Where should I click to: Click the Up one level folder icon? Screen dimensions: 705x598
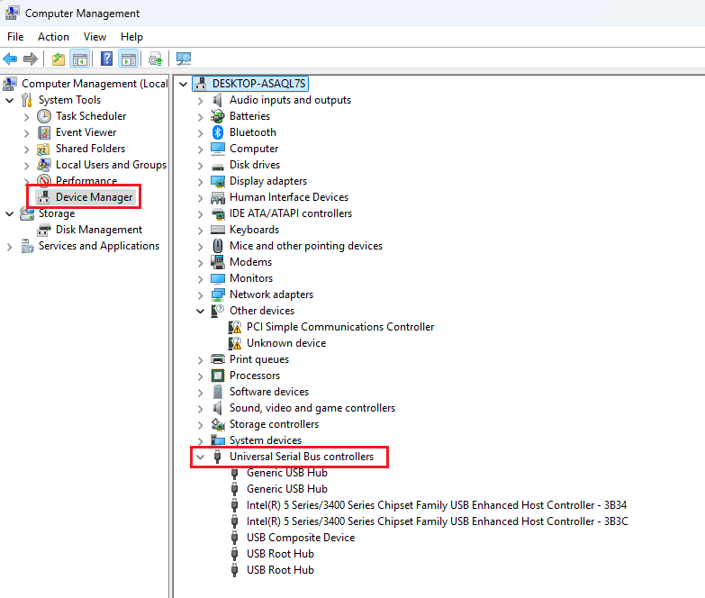click(59, 59)
